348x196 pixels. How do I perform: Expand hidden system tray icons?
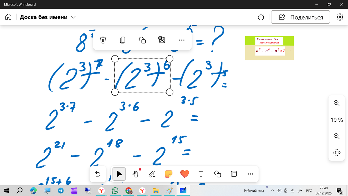coord(272,191)
